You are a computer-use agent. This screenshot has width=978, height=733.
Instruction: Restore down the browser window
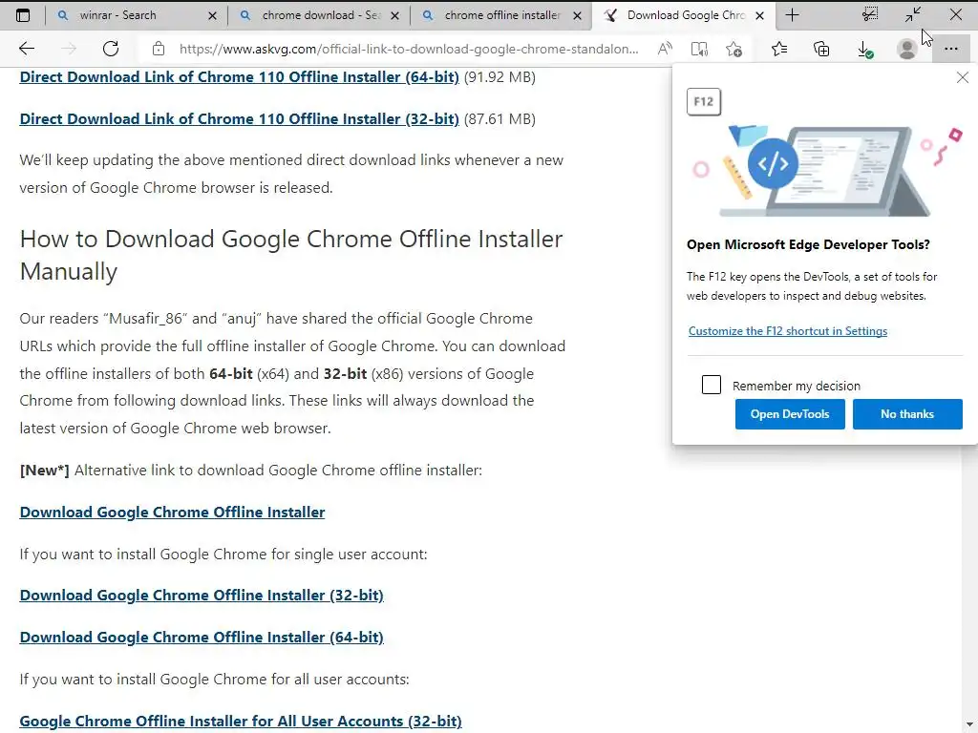pos(913,13)
